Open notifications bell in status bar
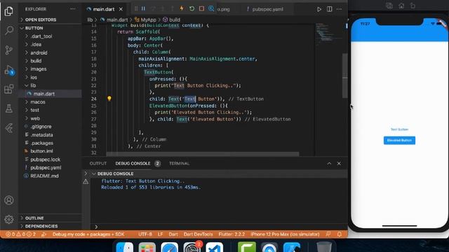Viewport: 449px width, 252px height. coord(340,234)
